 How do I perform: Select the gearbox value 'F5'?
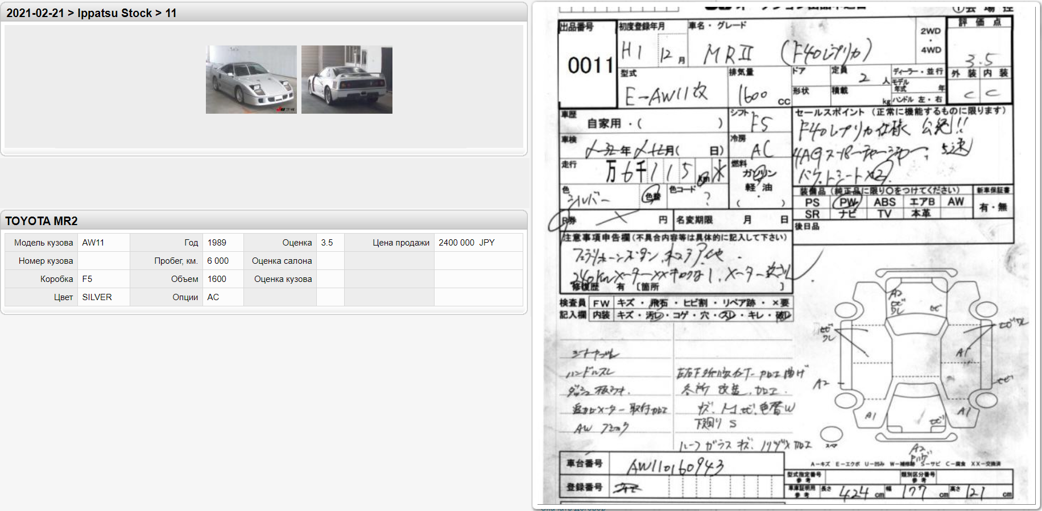click(87, 279)
